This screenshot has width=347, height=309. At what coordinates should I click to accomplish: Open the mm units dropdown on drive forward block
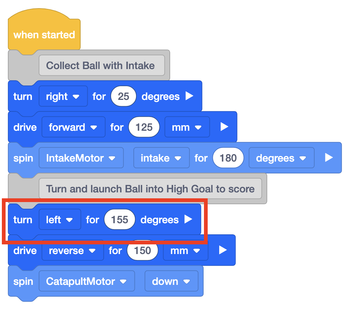187,127
